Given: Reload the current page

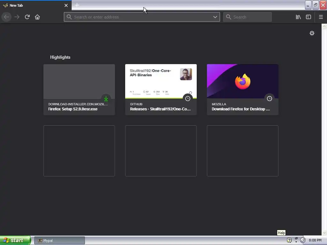Looking at the screenshot, I should [27, 17].
